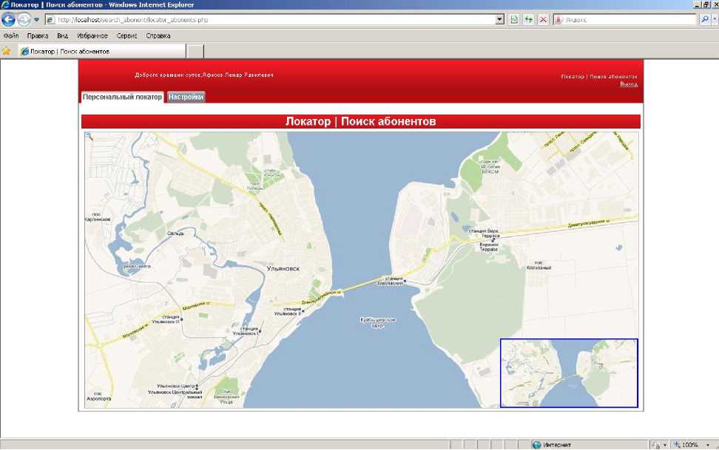Viewport: 719px width, 450px height.
Task: Stop loading with the red X icon
Action: coord(543,20)
